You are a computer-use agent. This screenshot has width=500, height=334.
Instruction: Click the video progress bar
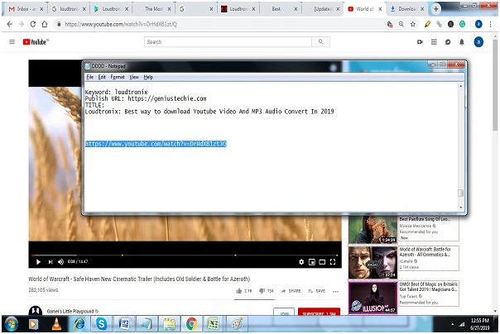(x=185, y=255)
